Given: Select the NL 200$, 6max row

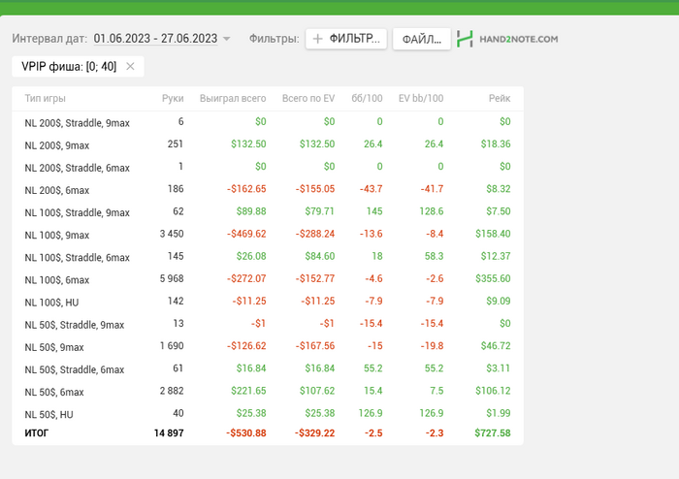Looking at the screenshot, I should coord(268,189).
